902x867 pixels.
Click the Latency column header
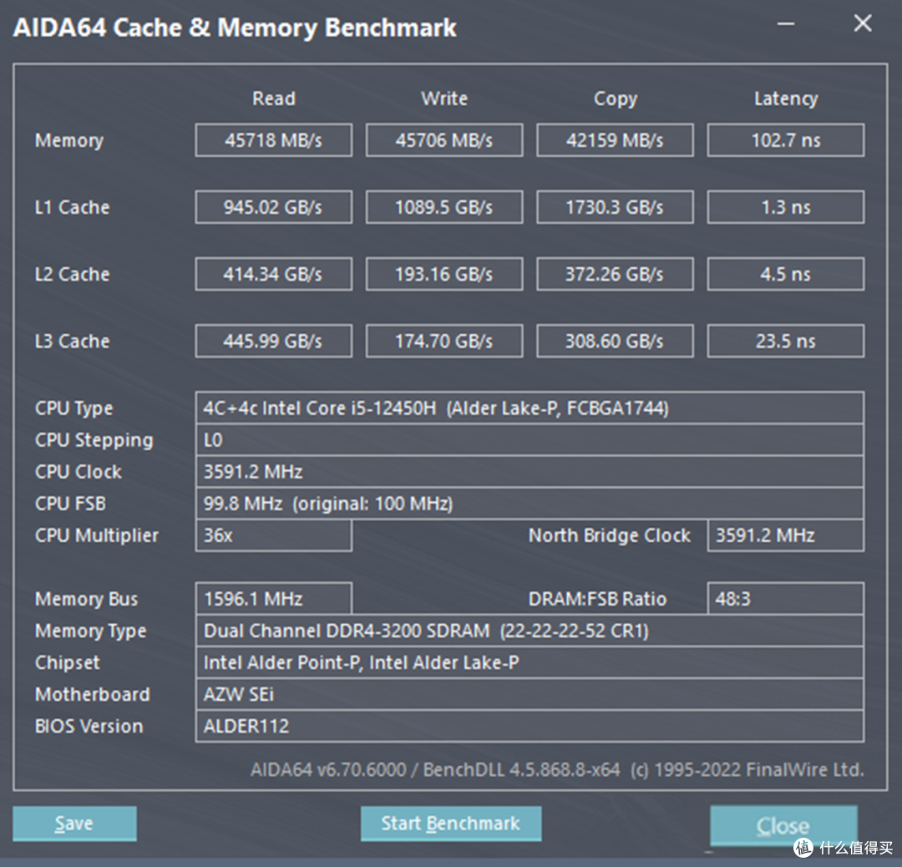786,99
